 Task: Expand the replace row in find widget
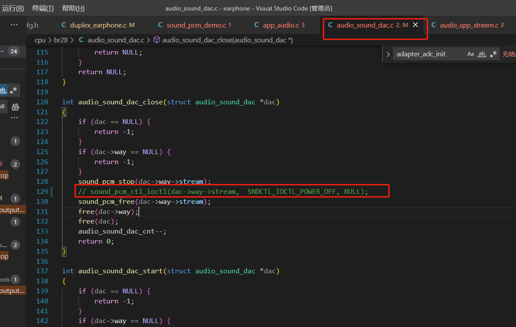pyautogui.click(x=388, y=54)
